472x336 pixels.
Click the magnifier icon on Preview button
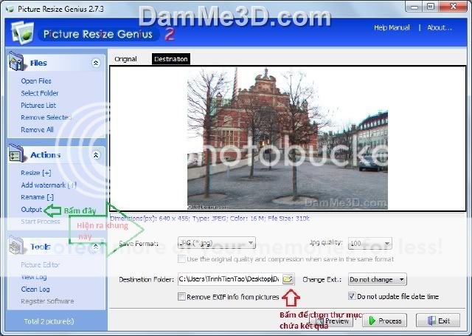[319, 321]
